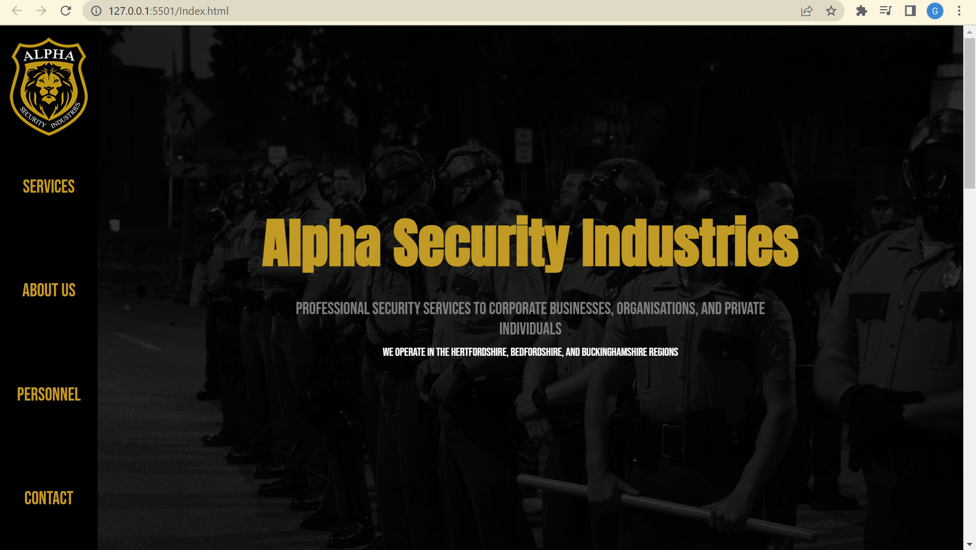Click the share page icon
Image resolution: width=976 pixels, height=550 pixels.
(x=807, y=11)
